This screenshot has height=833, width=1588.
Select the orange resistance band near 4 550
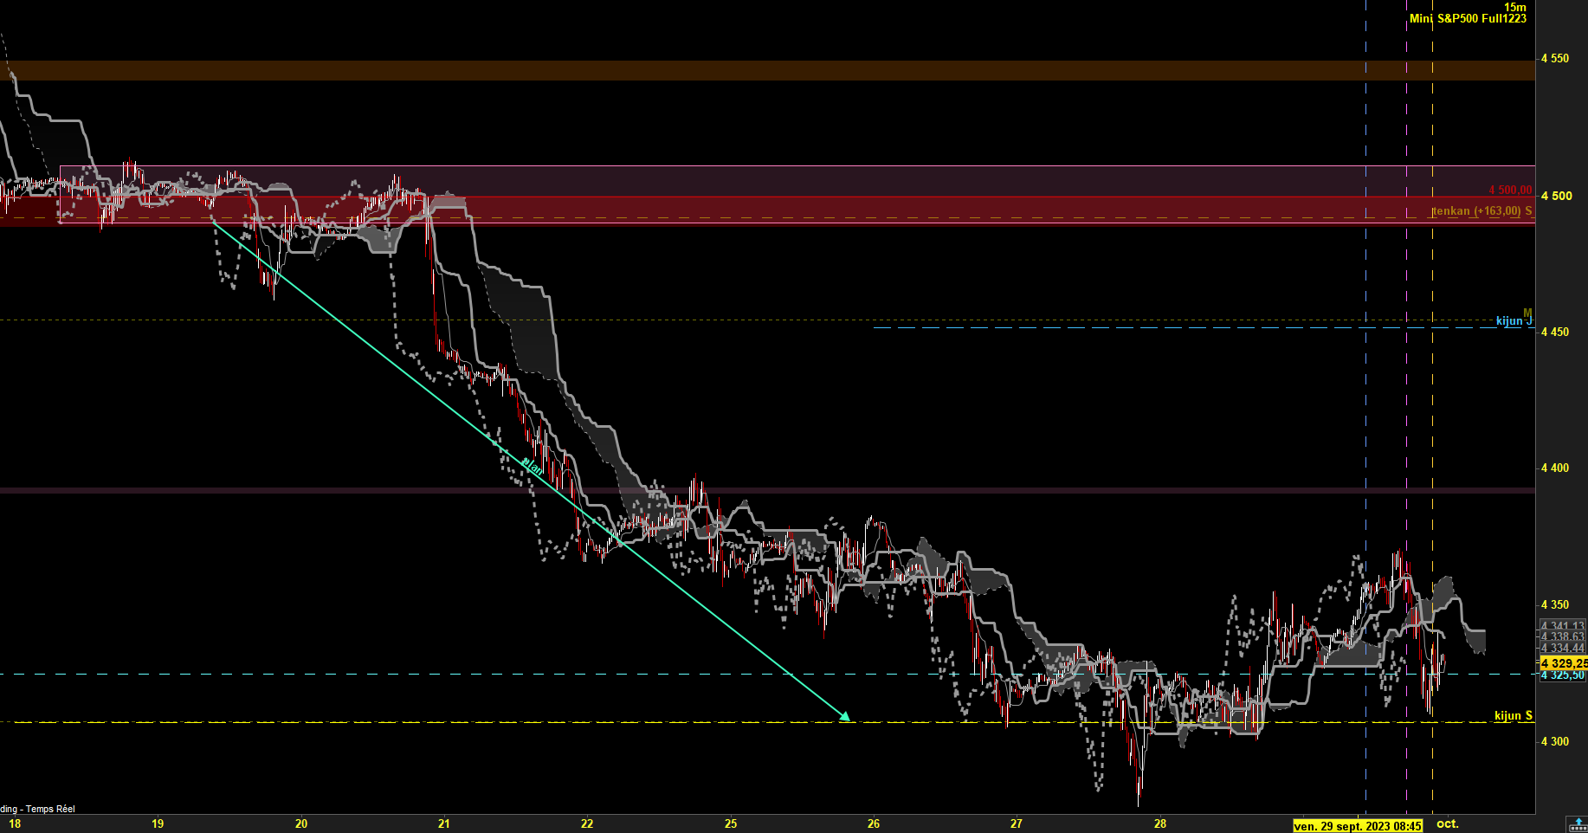tap(767, 70)
